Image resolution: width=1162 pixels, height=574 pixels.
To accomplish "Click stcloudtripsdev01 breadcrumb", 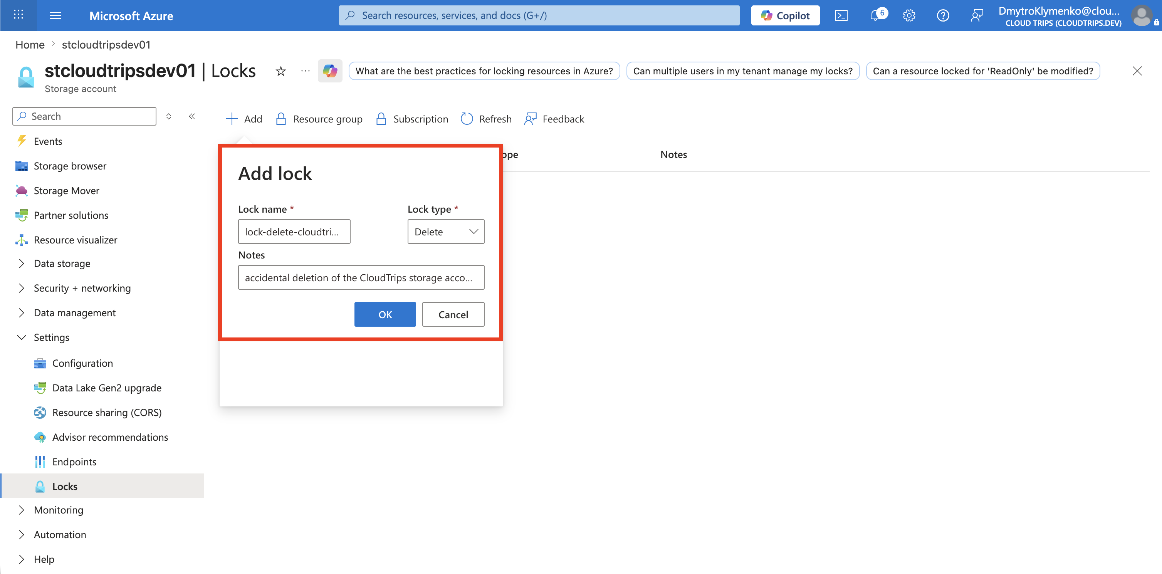I will (x=106, y=45).
